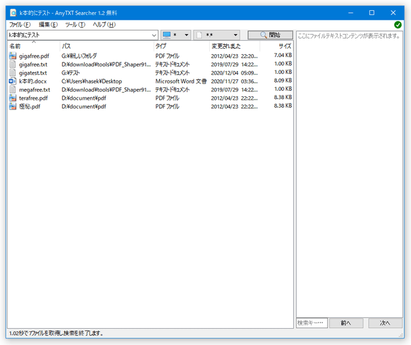Viewport: 411px width, 345px height.
Task: Click the file text content preview area
Action: (349, 174)
